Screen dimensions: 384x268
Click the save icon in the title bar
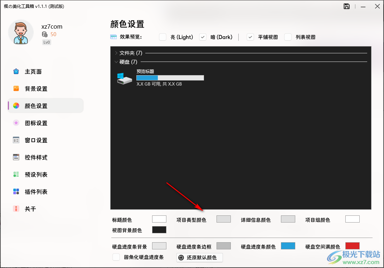click(x=346, y=6)
